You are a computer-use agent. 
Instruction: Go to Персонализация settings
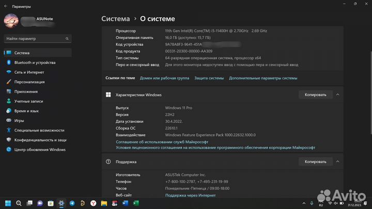tap(29, 82)
